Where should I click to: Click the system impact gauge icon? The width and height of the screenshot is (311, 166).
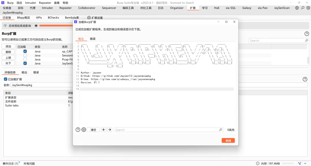5,26
